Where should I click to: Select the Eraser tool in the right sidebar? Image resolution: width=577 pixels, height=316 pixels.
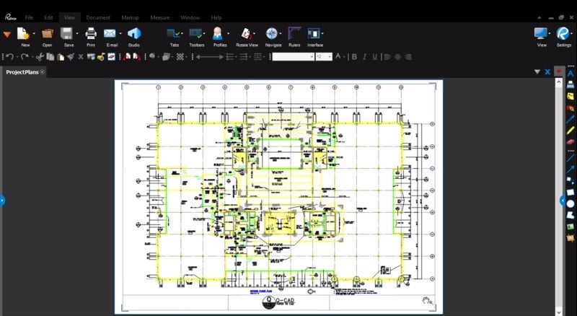pyautogui.click(x=571, y=141)
